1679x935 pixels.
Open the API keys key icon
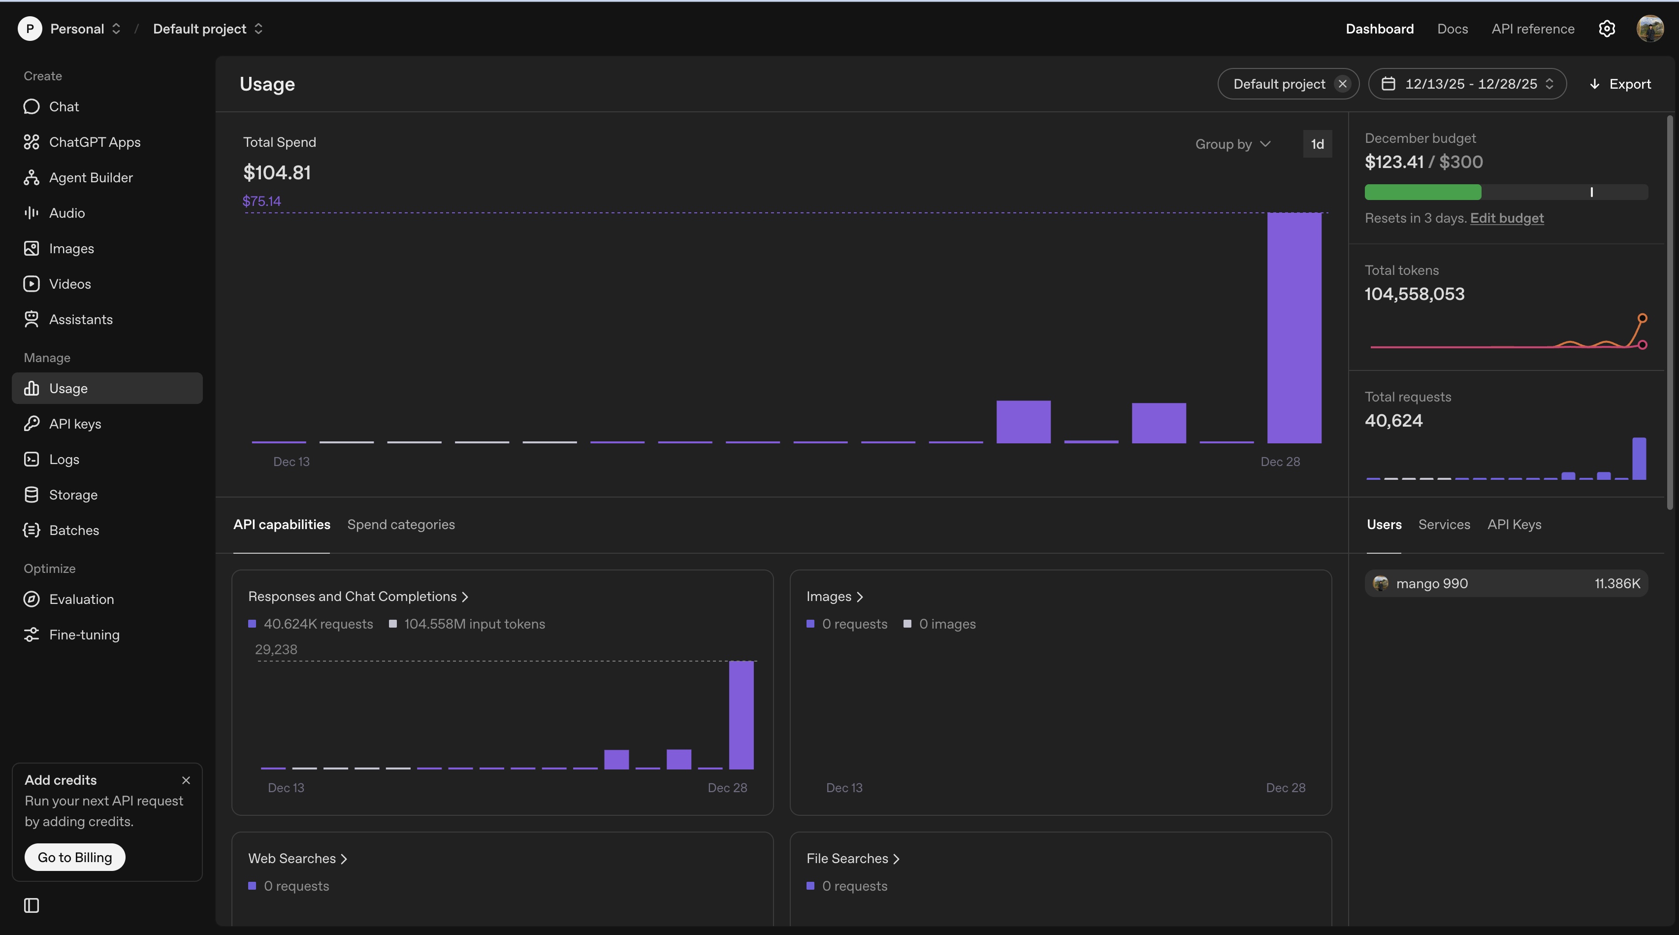click(32, 424)
